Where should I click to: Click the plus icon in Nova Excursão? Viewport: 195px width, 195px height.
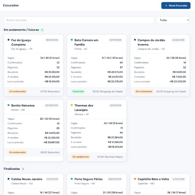[x=166, y=5]
